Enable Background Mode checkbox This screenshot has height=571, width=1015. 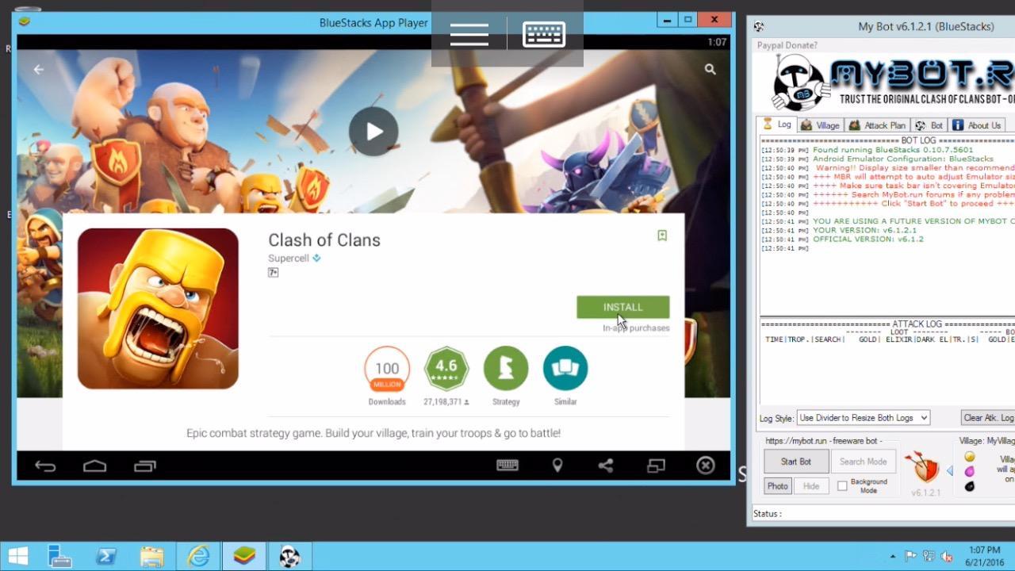point(842,486)
